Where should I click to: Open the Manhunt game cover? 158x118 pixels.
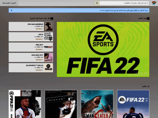[x=61, y=104]
